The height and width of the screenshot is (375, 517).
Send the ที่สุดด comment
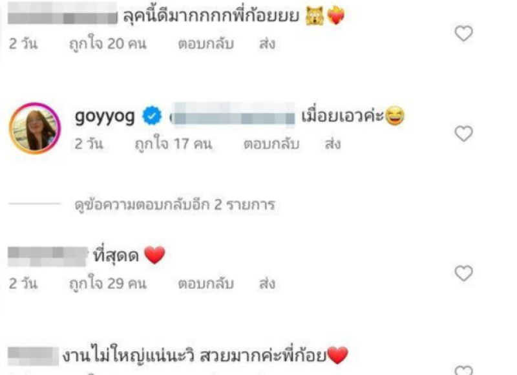pyautogui.click(x=267, y=284)
